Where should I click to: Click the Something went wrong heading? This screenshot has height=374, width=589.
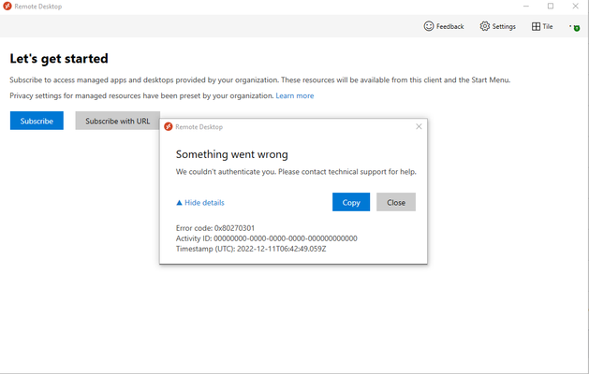[x=232, y=154]
